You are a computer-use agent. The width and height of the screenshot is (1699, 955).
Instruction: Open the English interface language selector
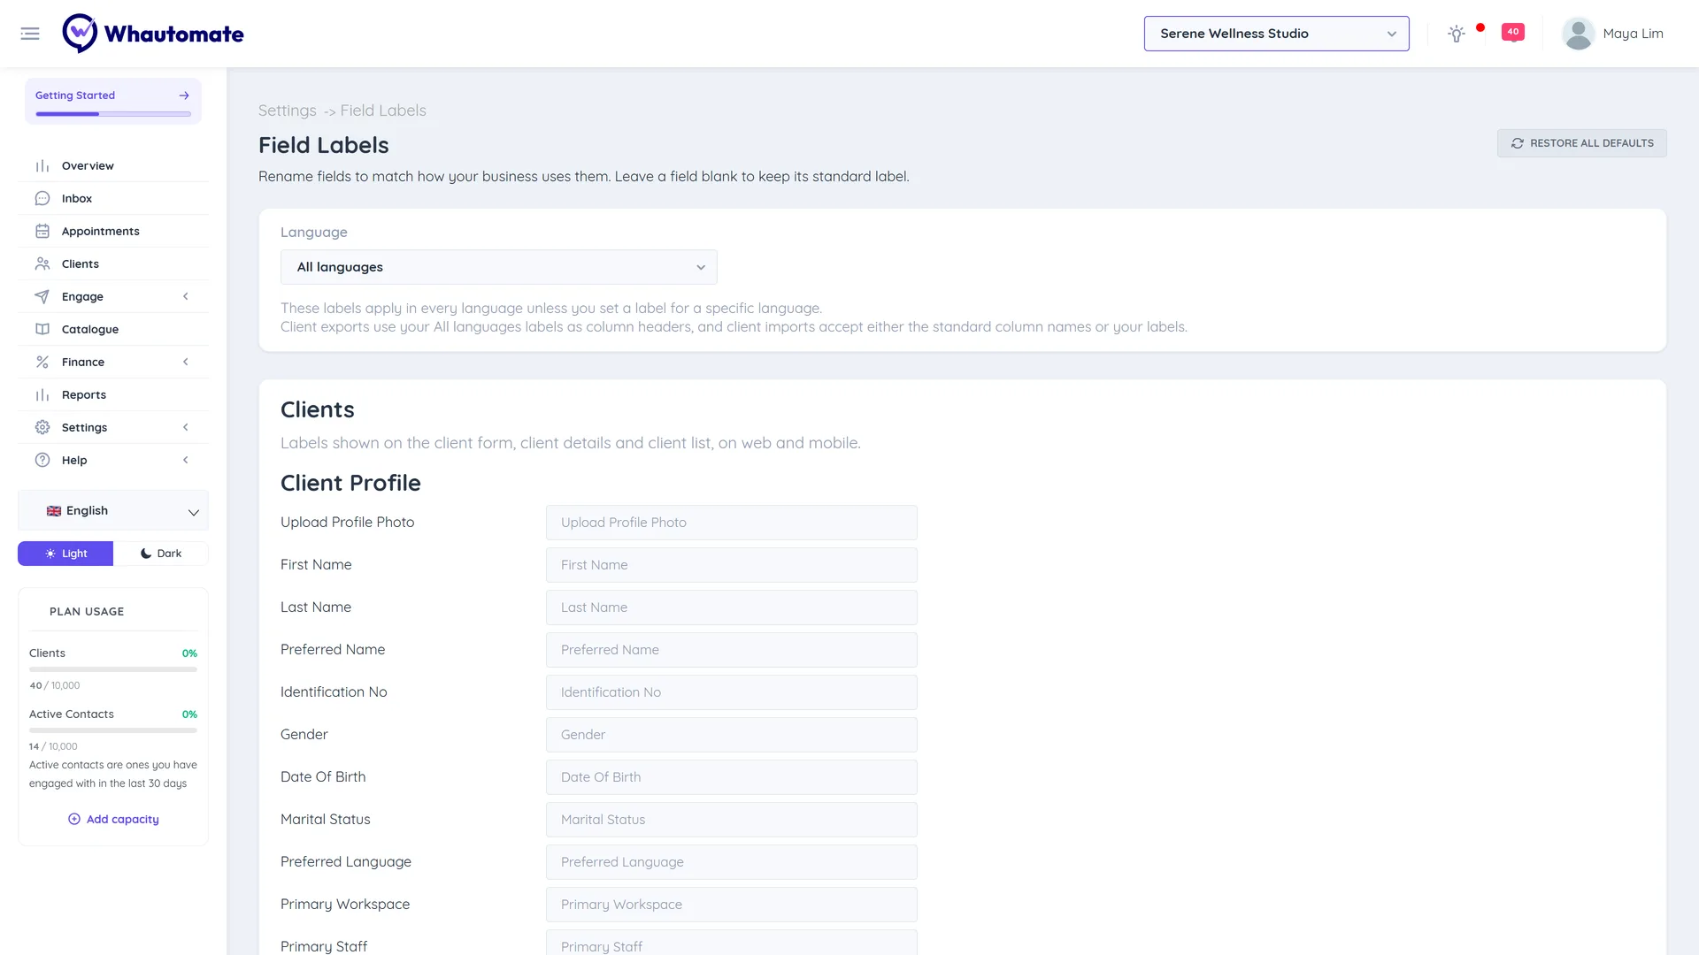click(x=113, y=511)
